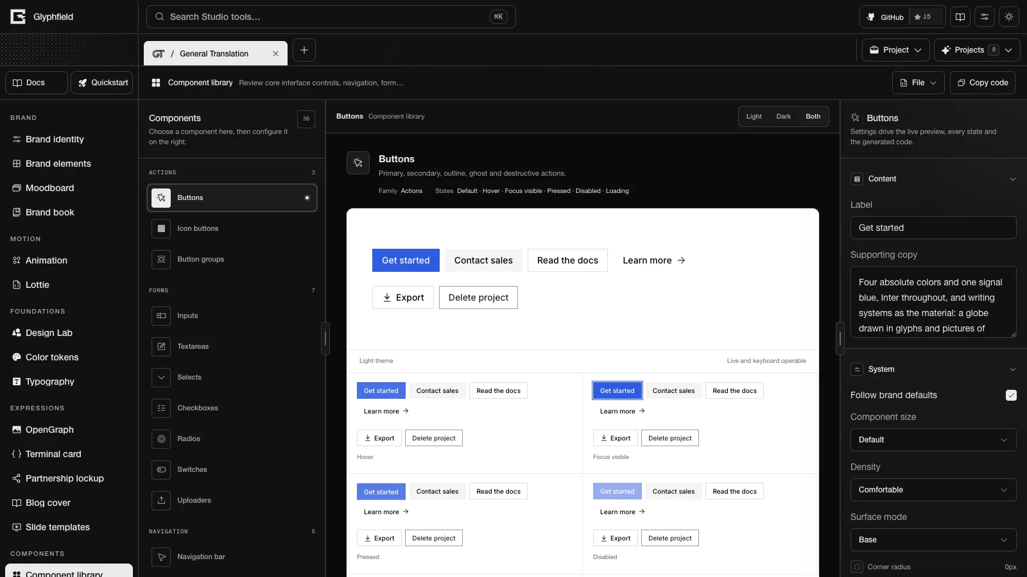Toggle the sun theme icon

pos(1009,17)
